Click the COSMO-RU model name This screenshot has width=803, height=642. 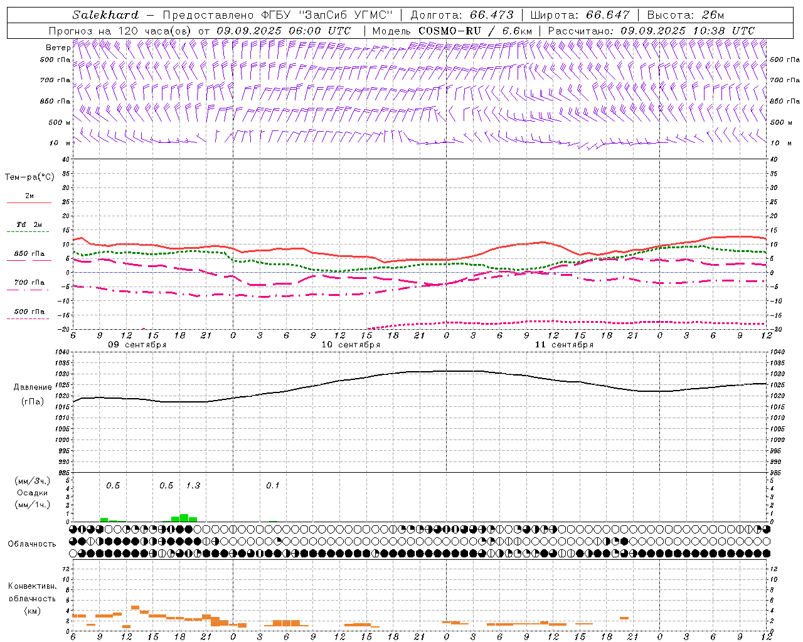[x=450, y=31]
